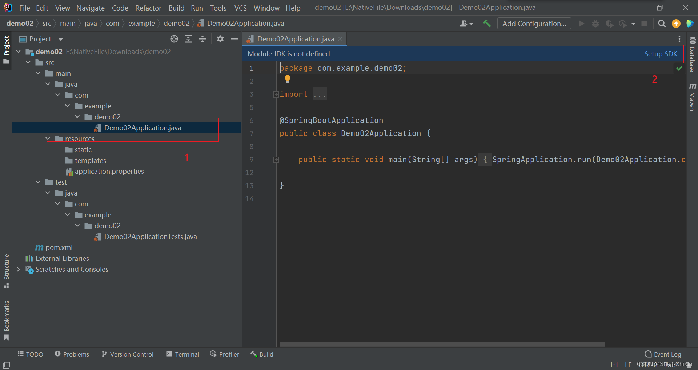The image size is (698, 370).
Task: Open Project panel gear options
Action: click(x=220, y=39)
